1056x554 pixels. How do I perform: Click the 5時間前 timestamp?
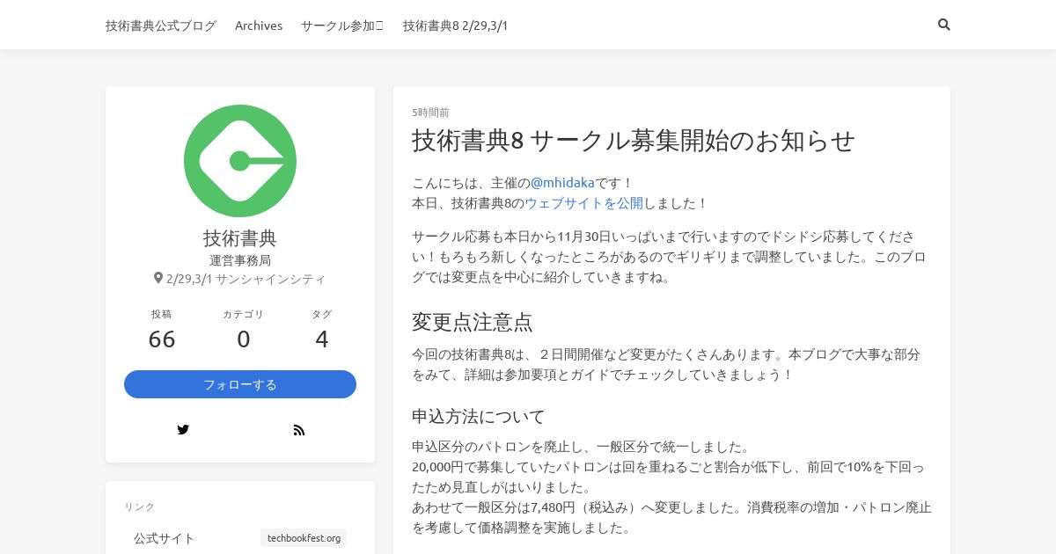pos(431,113)
